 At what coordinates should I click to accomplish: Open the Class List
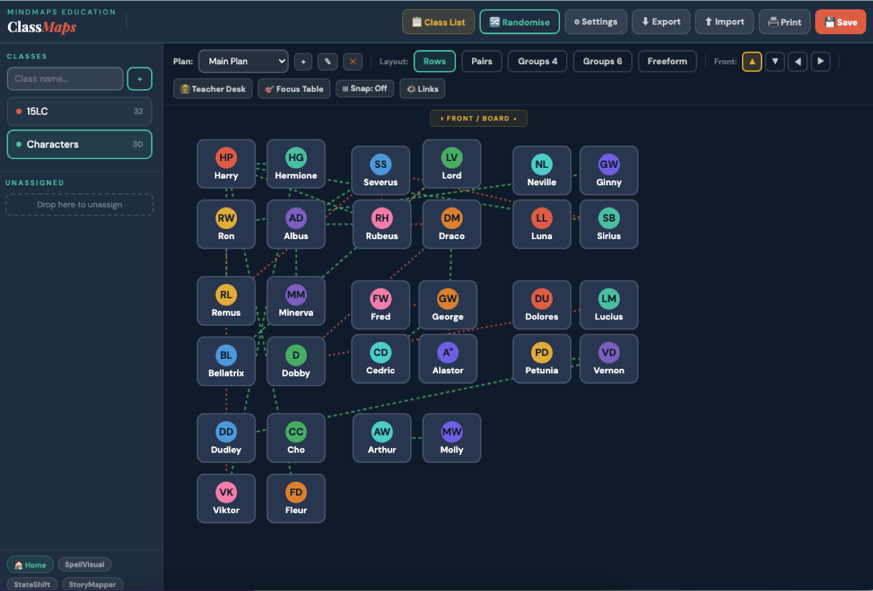(x=438, y=22)
